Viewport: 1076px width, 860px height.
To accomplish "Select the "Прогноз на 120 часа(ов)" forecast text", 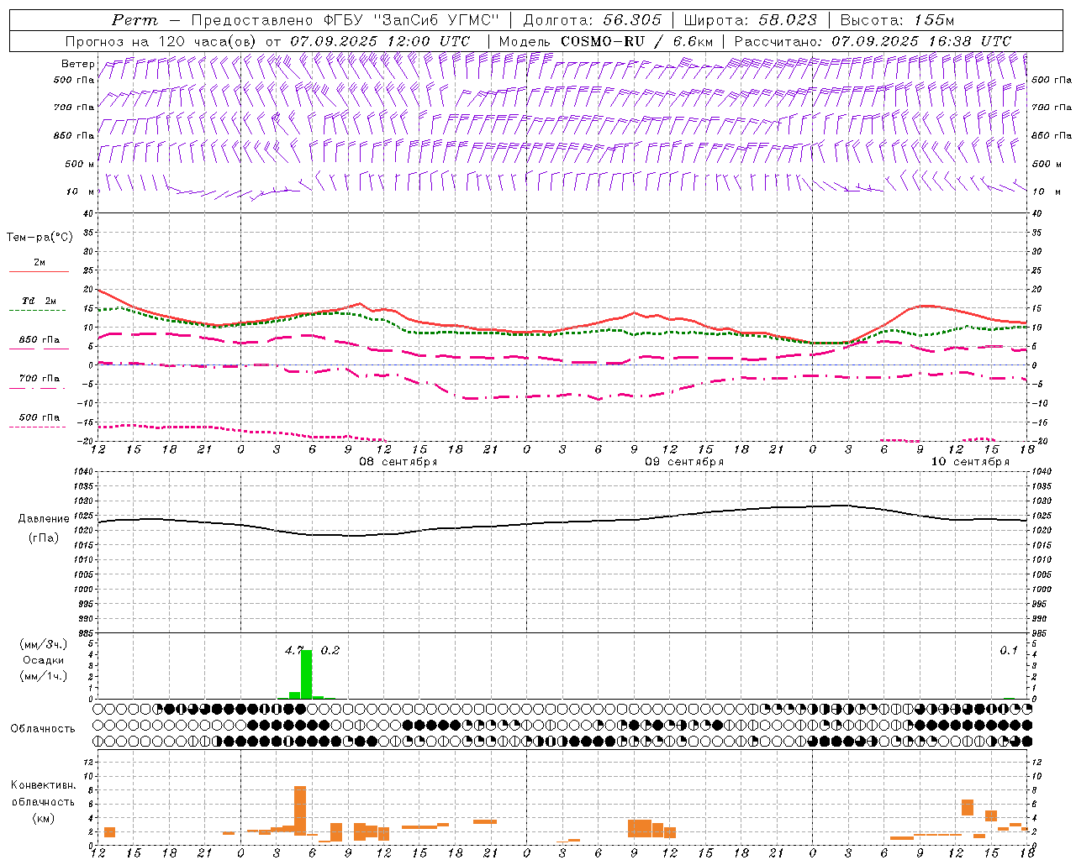I will 161,41.
